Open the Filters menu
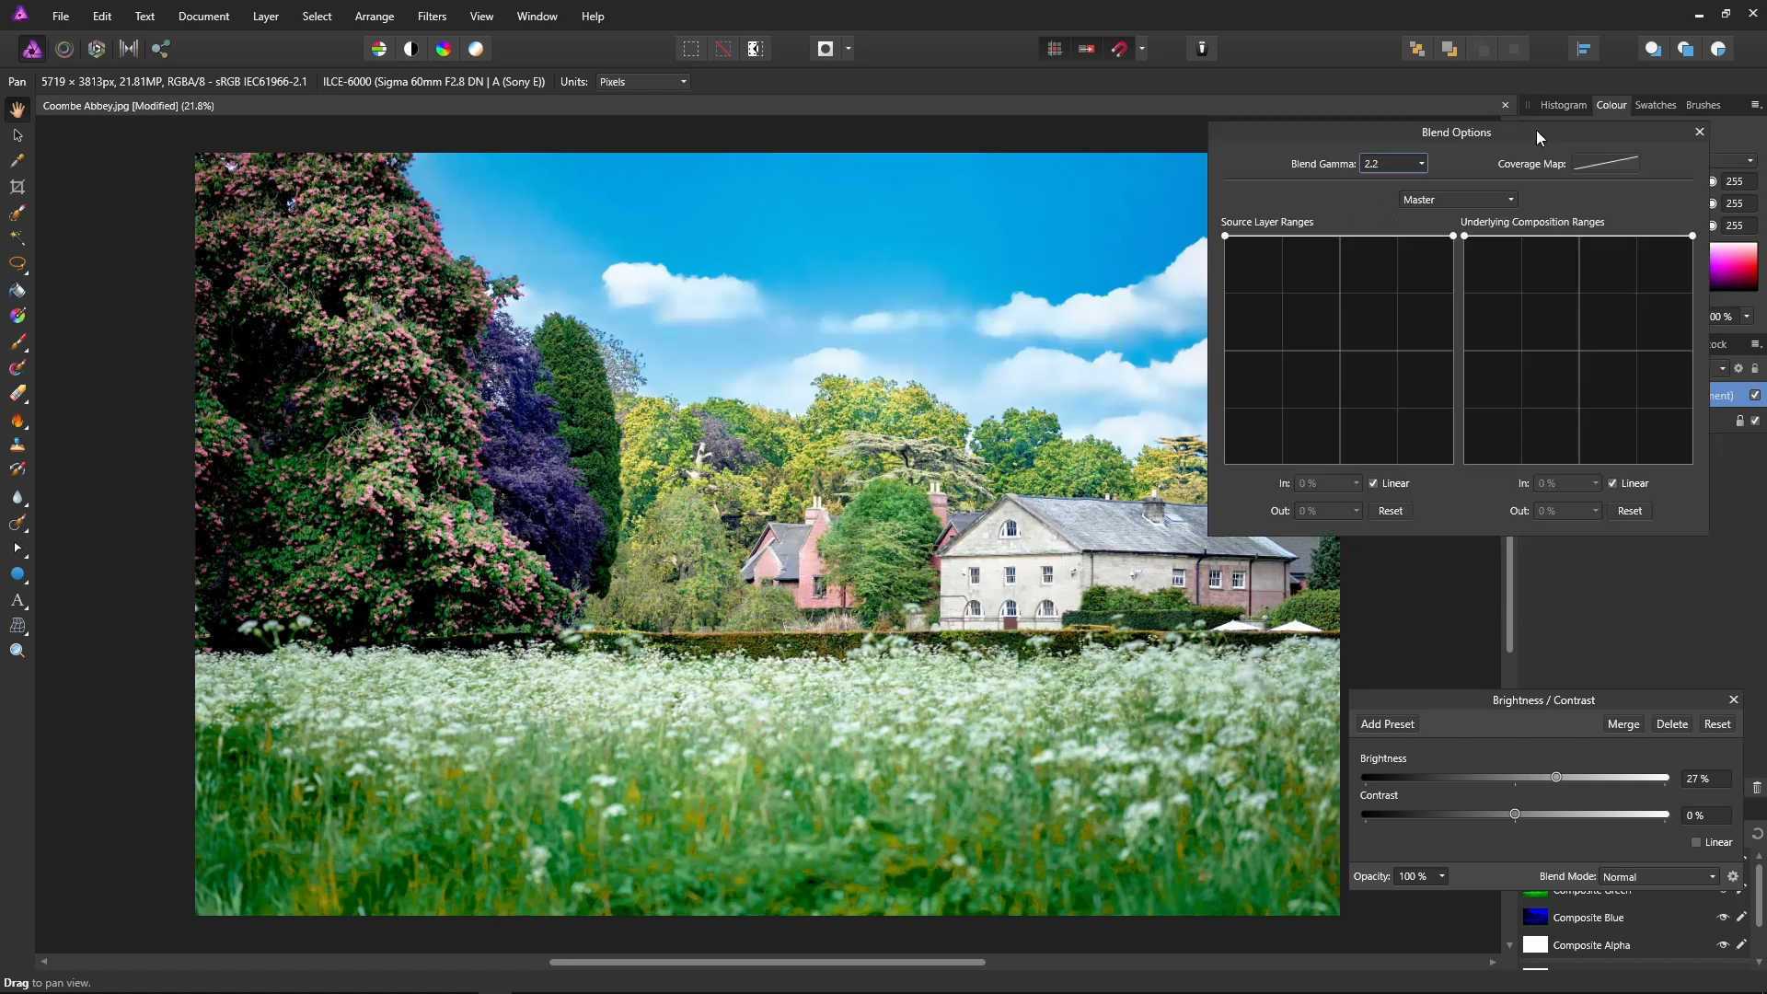The image size is (1767, 994). 432,17
